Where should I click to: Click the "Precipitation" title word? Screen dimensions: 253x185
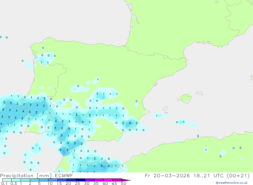click(17, 176)
